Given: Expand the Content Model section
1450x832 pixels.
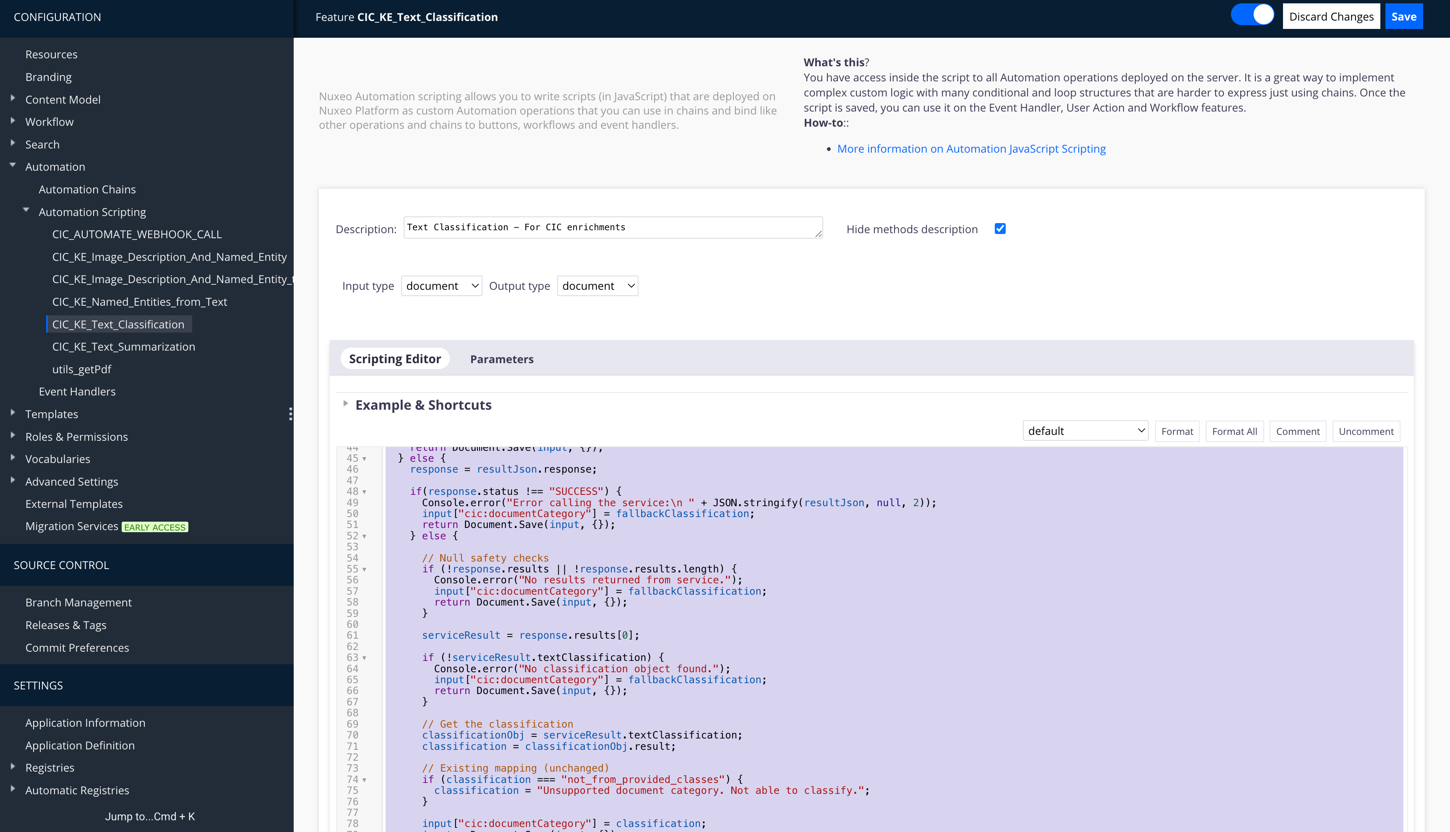Looking at the screenshot, I should click(13, 98).
